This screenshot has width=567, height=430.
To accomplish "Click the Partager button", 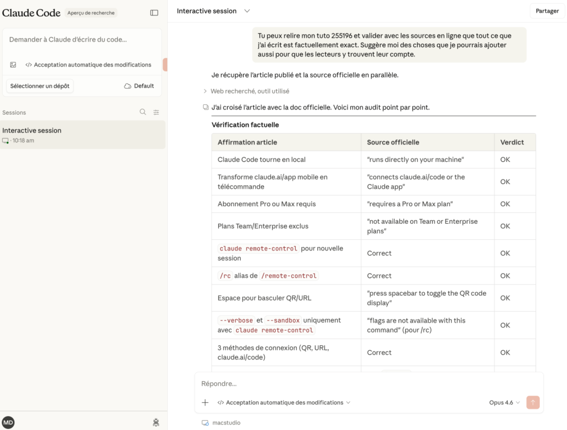I will (x=547, y=11).
